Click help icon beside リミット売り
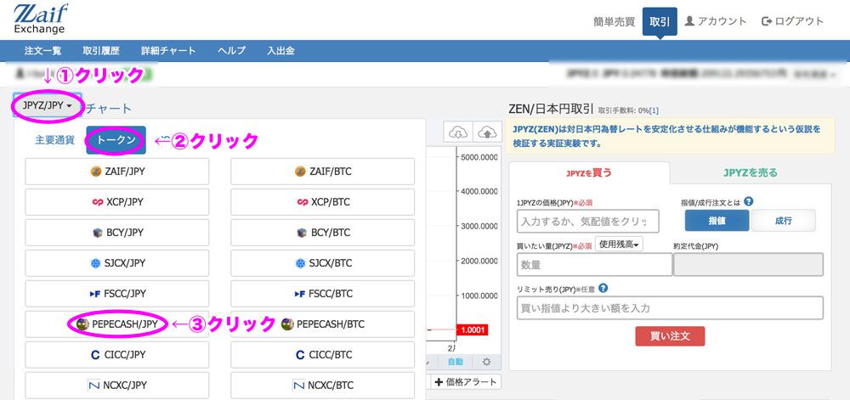 click(x=603, y=288)
